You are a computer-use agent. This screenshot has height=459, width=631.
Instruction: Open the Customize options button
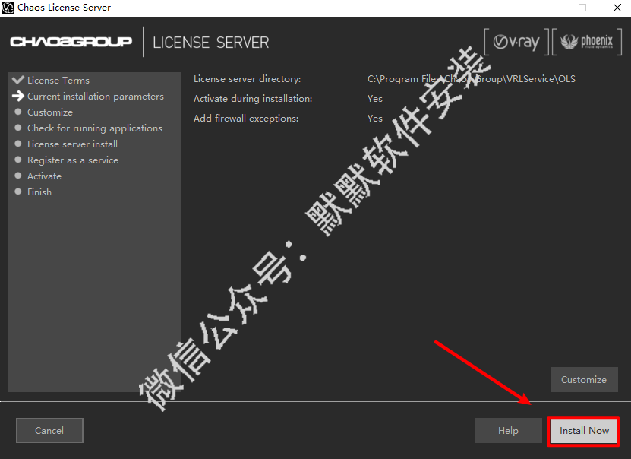click(583, 380)
